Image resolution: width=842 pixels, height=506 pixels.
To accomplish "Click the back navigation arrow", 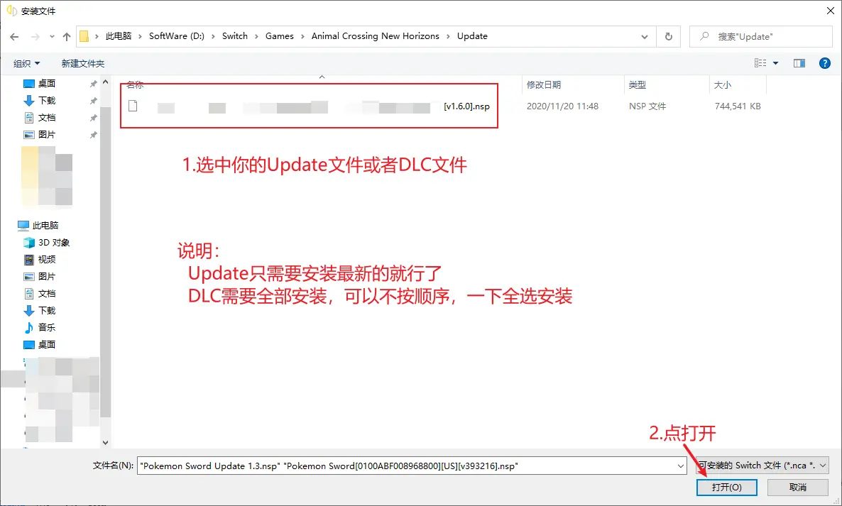I will point(14,36).
